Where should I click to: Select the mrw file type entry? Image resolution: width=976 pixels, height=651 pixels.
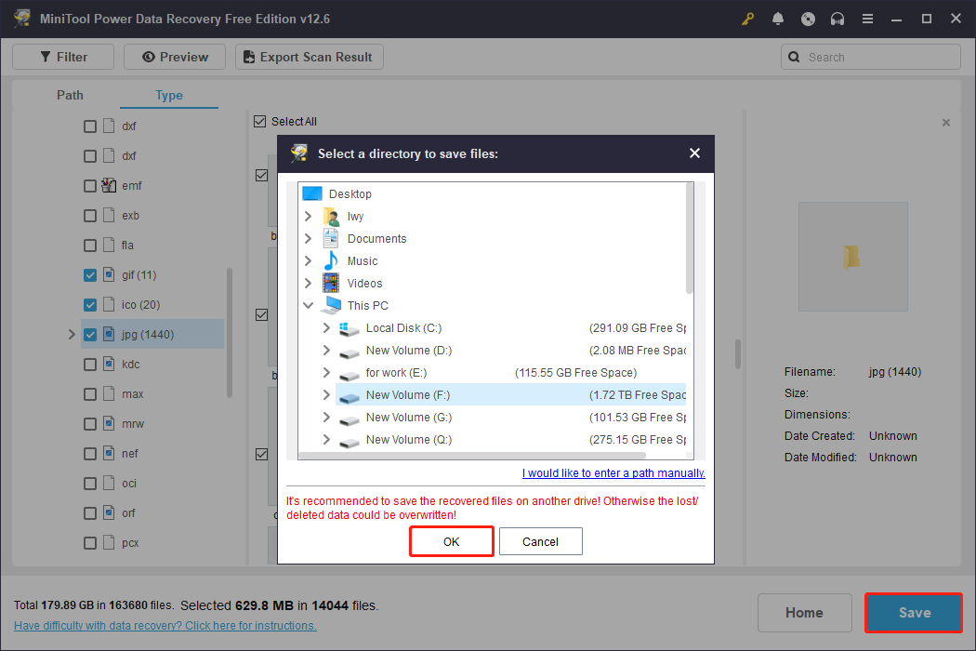(133, 424)
